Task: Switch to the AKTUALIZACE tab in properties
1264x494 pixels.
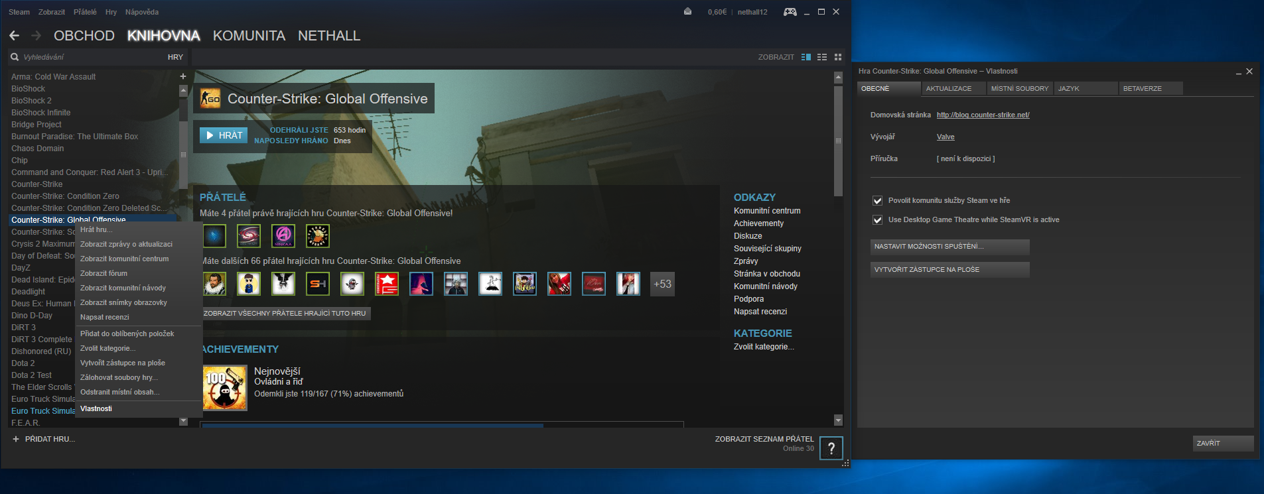Action: [953, 88]
